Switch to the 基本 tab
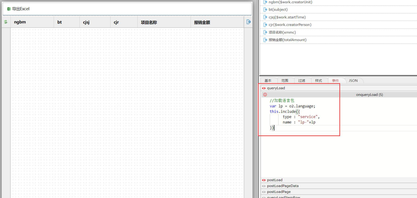This screenshot has width=417, height=198. point(268,81)
